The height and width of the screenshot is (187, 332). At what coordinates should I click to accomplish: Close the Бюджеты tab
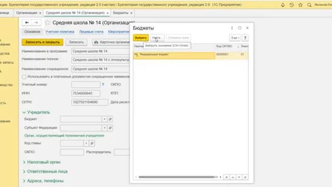[131, 13]
